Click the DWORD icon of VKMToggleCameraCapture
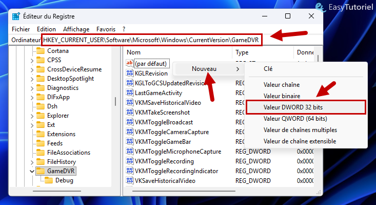 pyautogui.click(x=129, y=132)
